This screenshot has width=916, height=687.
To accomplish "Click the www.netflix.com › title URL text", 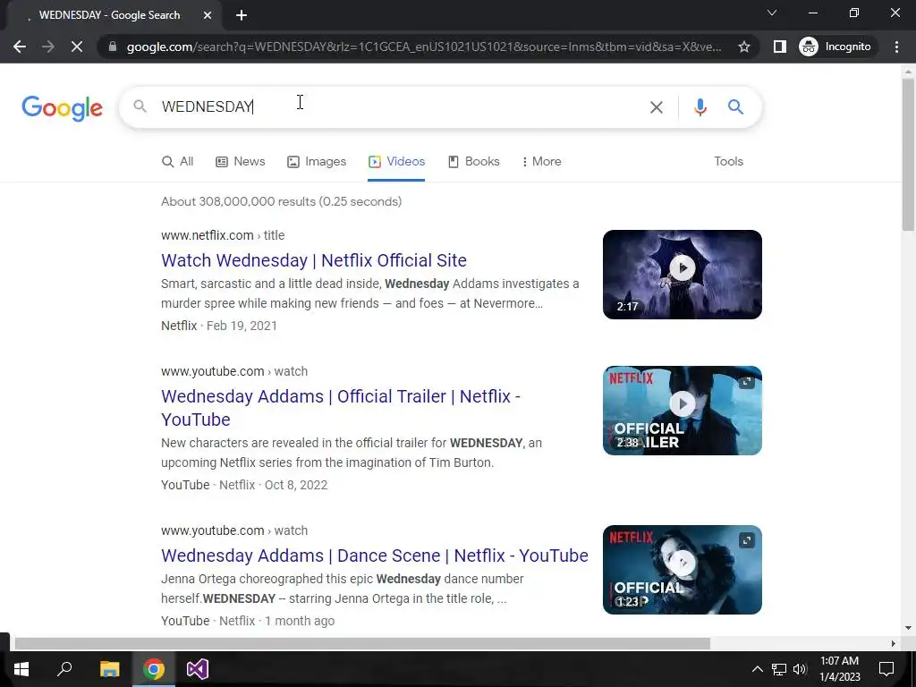I will click(223, 235).
